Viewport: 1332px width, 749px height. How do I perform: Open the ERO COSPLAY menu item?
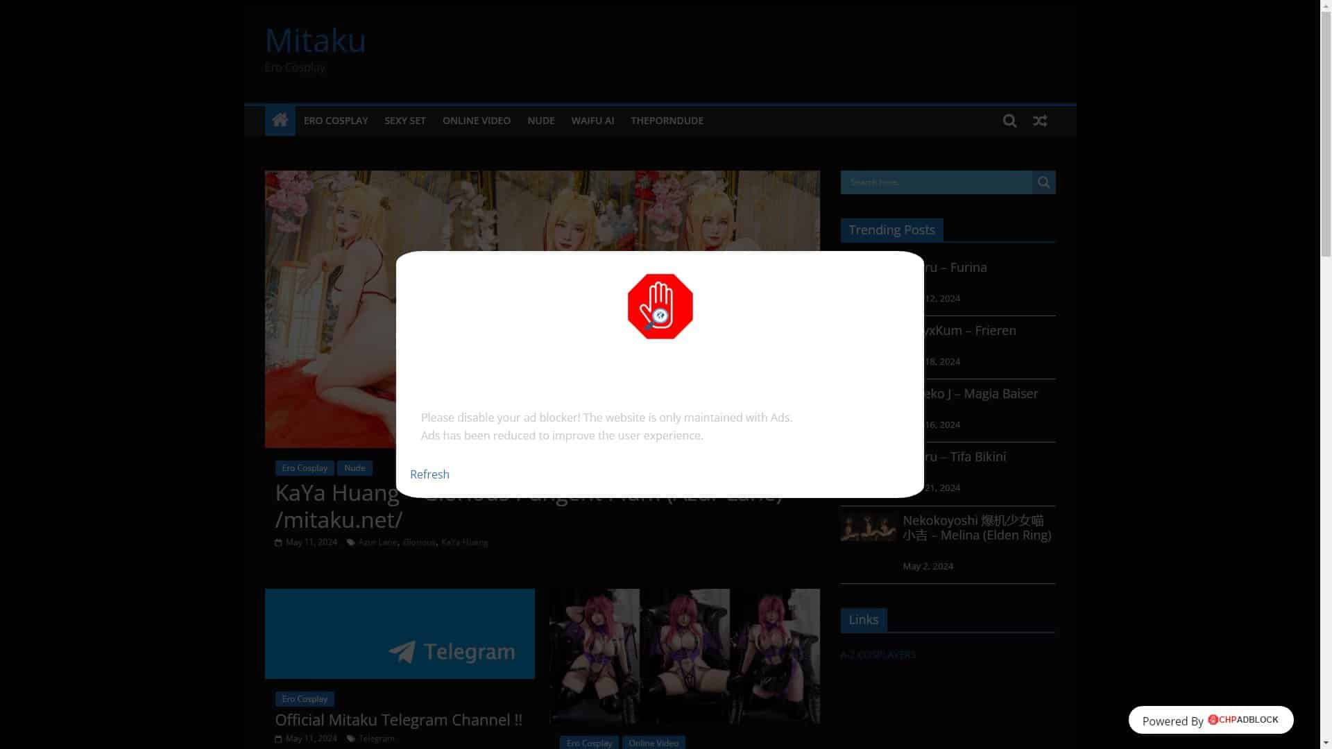point(336,120)
